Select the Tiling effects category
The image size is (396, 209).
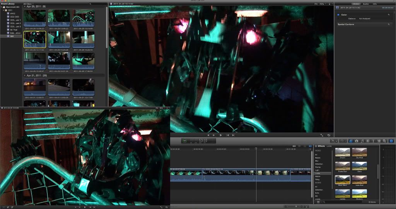317,180
